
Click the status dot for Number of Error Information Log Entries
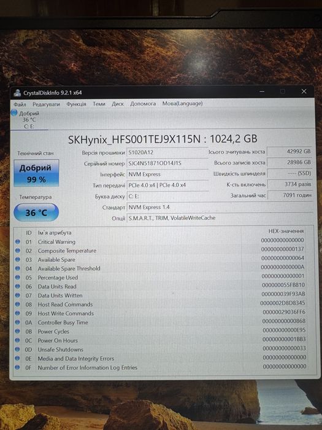[x=18, y=367]
